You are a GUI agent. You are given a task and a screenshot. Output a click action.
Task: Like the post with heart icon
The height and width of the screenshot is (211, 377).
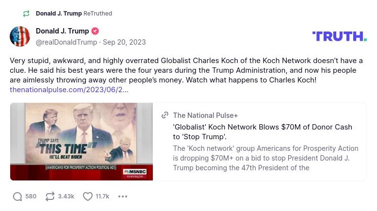pos(88,196)
